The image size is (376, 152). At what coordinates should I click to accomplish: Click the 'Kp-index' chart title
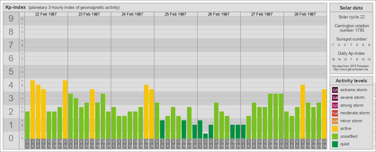click(x=16, y=7)
